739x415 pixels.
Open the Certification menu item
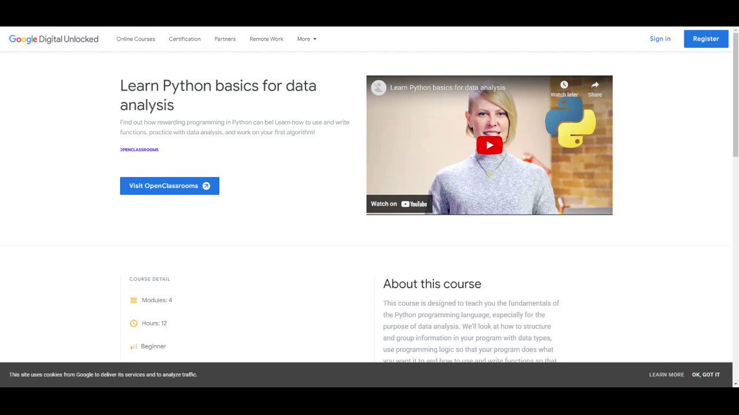tap(185, 39)
